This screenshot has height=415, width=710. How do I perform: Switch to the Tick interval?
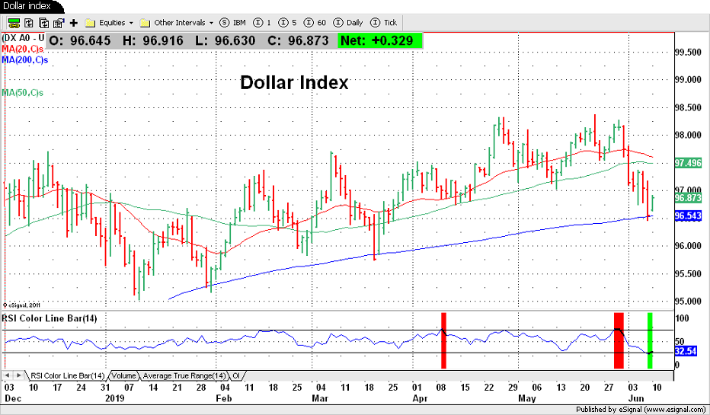383,23
